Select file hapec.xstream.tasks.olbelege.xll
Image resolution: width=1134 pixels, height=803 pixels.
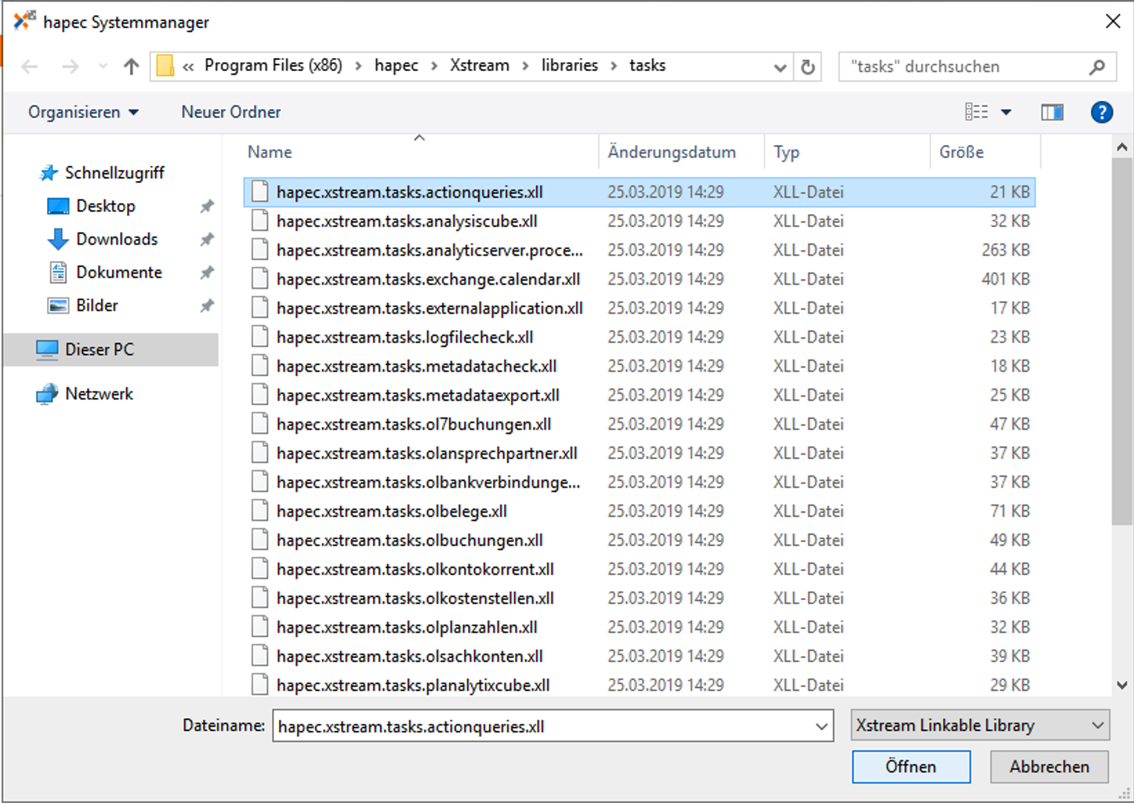point(392,511)
